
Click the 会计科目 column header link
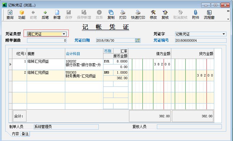tap(73, 54)
